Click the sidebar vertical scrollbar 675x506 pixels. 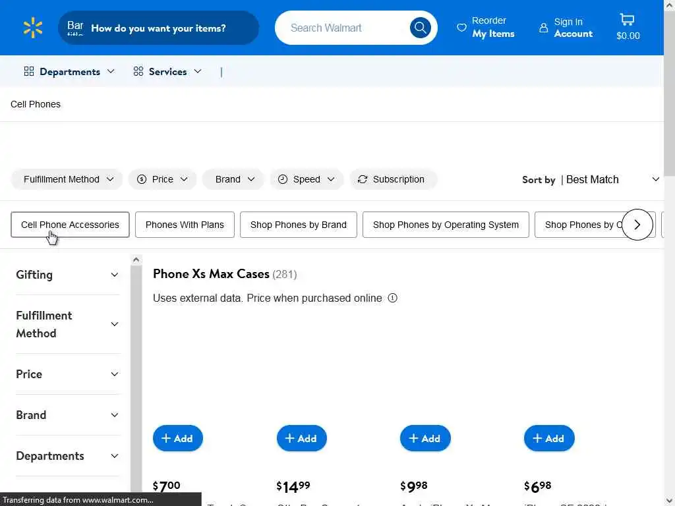(136, 379)
